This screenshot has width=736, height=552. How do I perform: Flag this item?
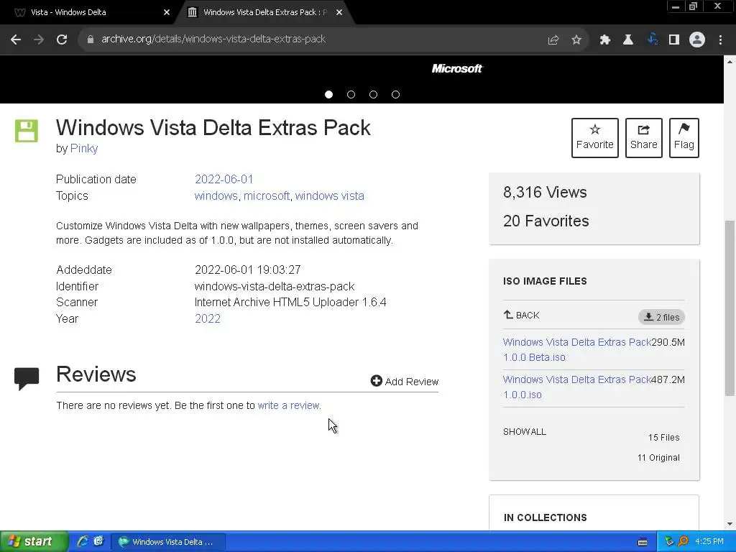[684, 137]
